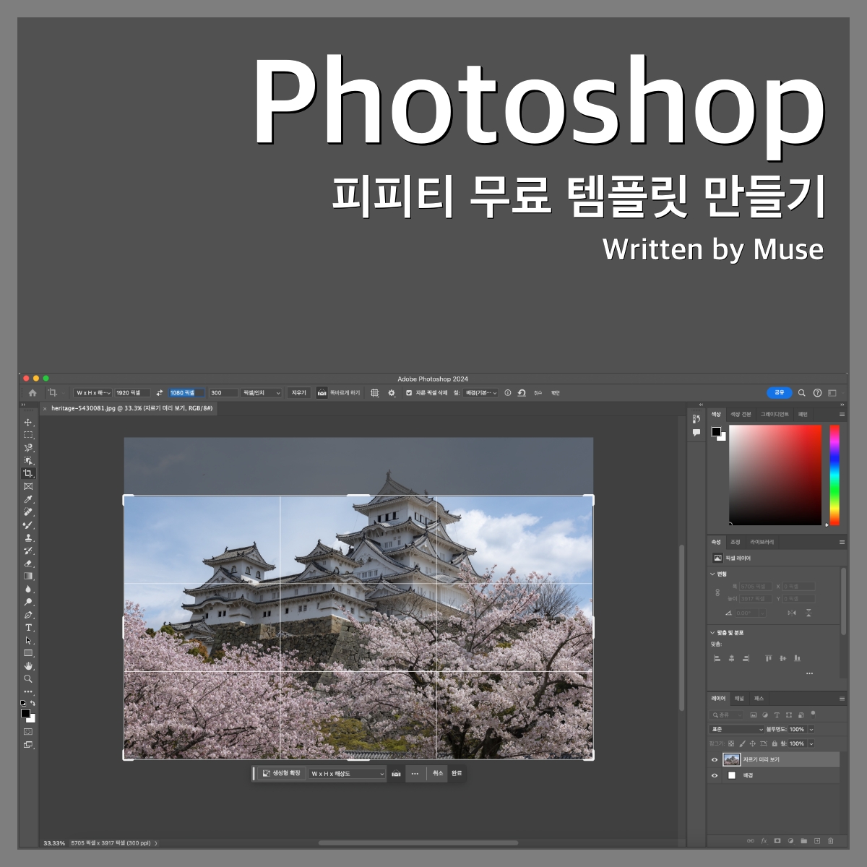This screenshot has height=867, width=867.
Task: Select the Crop tool in the toolbox
Action: (x=28, y=473)
